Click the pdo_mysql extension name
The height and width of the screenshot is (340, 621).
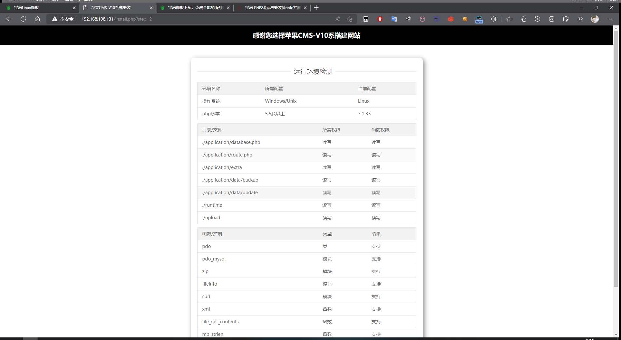[214, 259]
